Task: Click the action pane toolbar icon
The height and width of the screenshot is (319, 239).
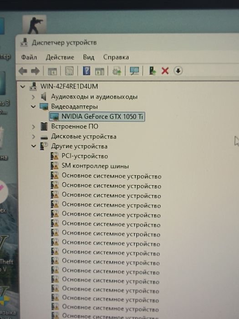Action: pos(100,71)
